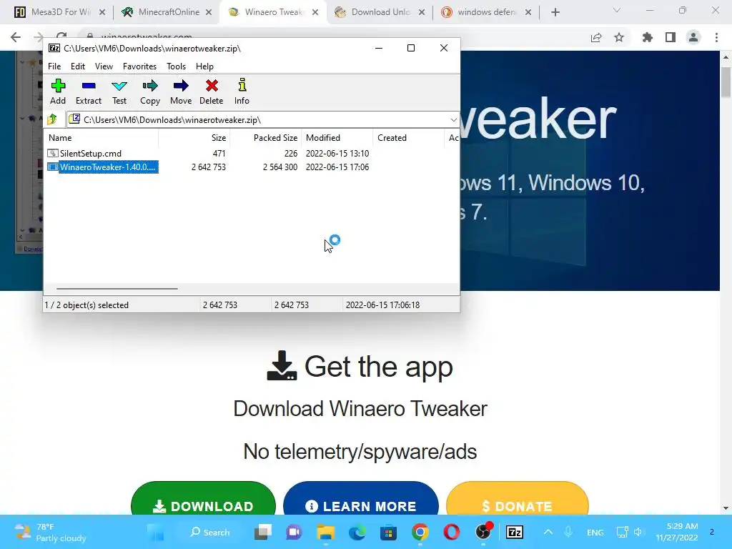Open the clock and date panel
This screenshot has height=549, width=732.
[677, 532]
